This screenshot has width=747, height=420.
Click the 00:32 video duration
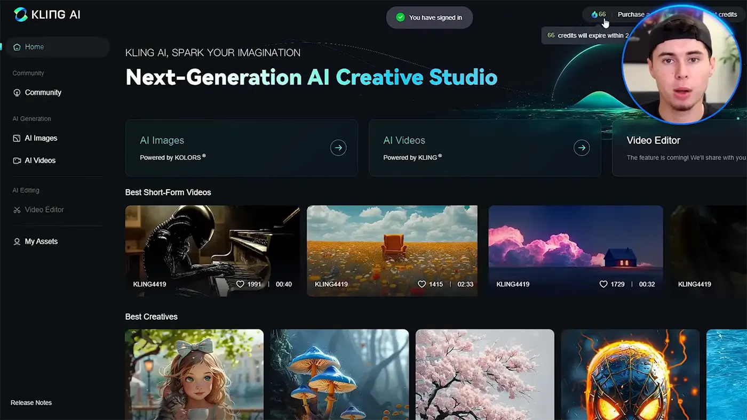tap(647, 284)
